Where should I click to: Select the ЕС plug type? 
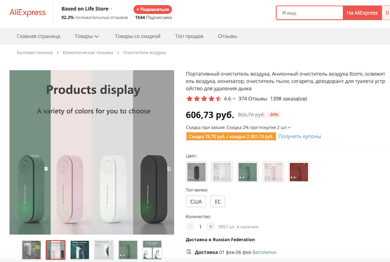217,202
